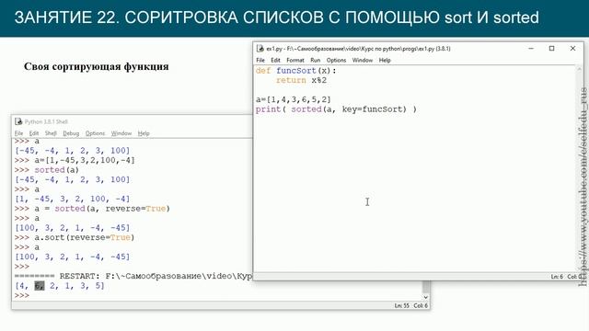589x331 pixels.
Task: Click the slide title ЗАНЯТИЕ 22
Action: (x=276, y=17)
